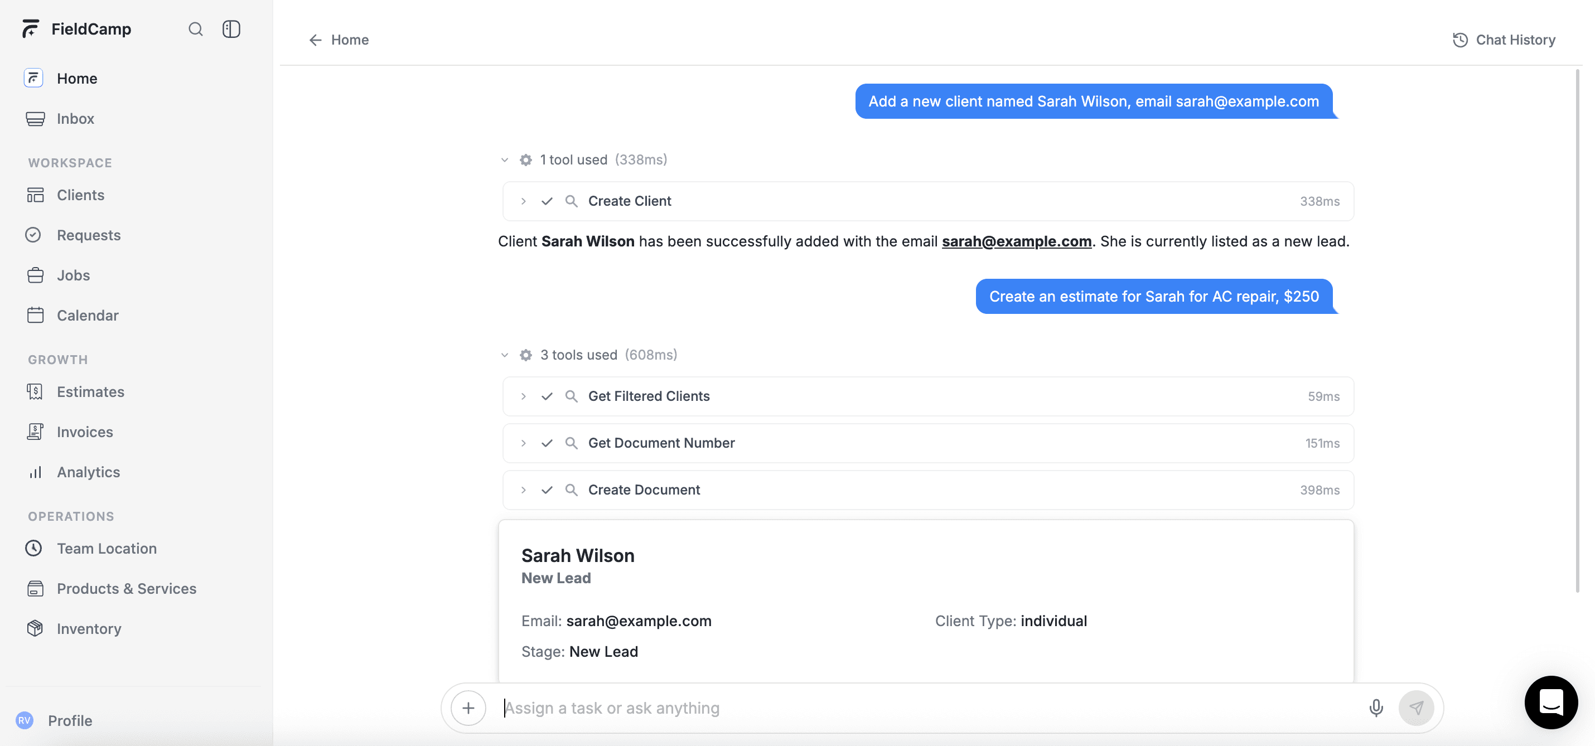Expand the Create Client tool row
Image resolution: width=1595 pixels, height=746 pixels.
(x=523, y=201)
